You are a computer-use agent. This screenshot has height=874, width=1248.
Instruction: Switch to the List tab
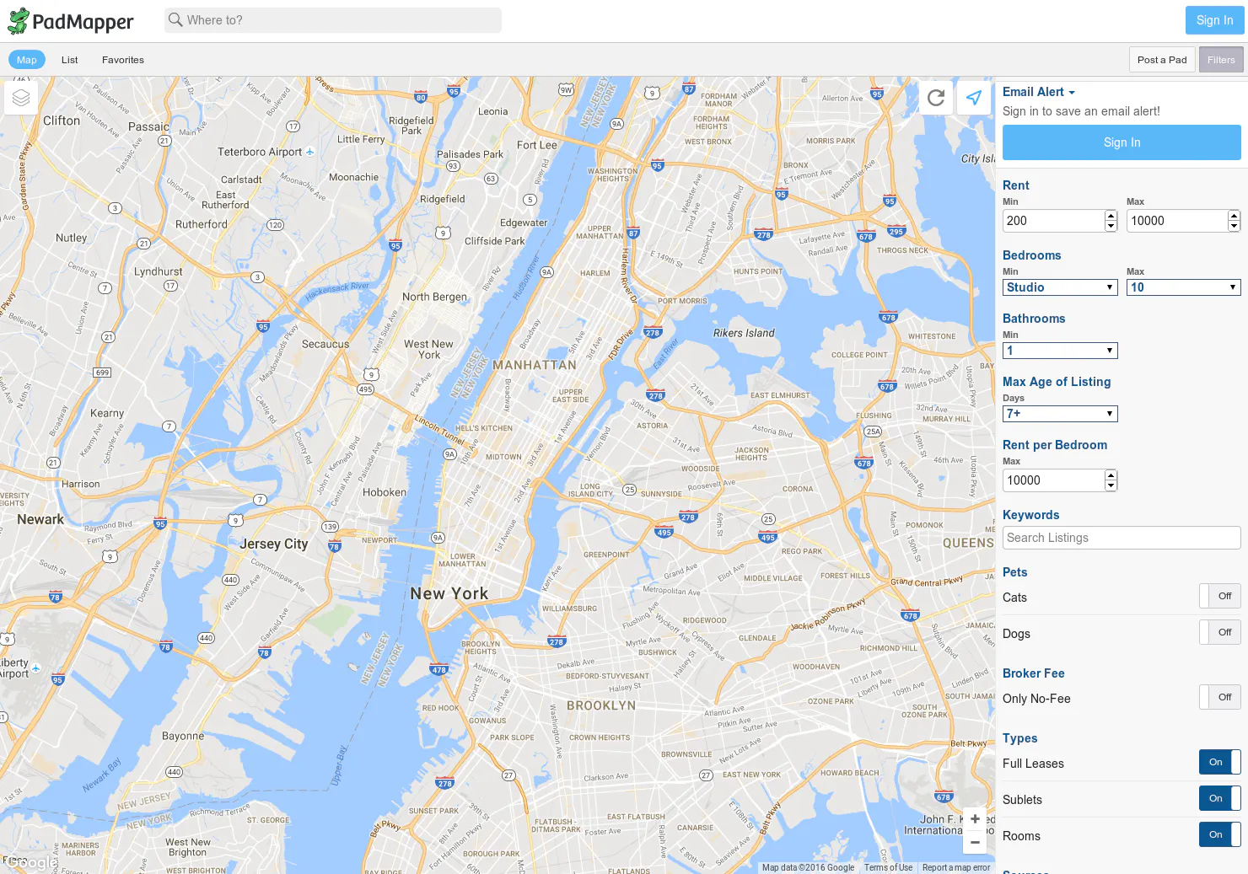pos(70,60)
